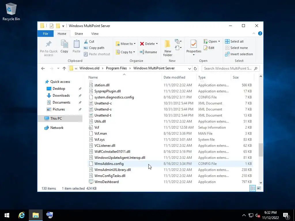Viewport: 295px width, 221px height.
Task: Switch to Large icons view layout
Action: 259,188
